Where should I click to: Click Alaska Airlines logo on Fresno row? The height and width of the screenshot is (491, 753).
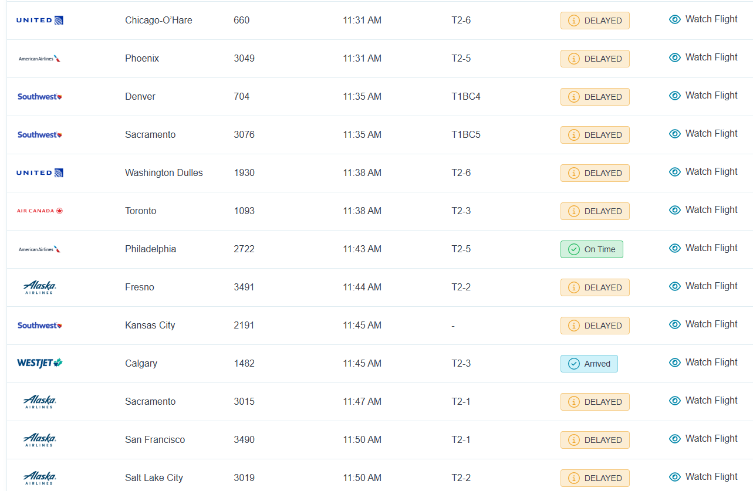click(x=40, y=287)
